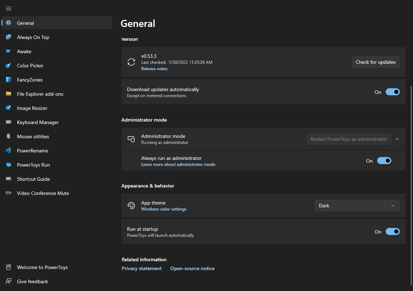Open the hamburger navigation menu

pos(9,9)
